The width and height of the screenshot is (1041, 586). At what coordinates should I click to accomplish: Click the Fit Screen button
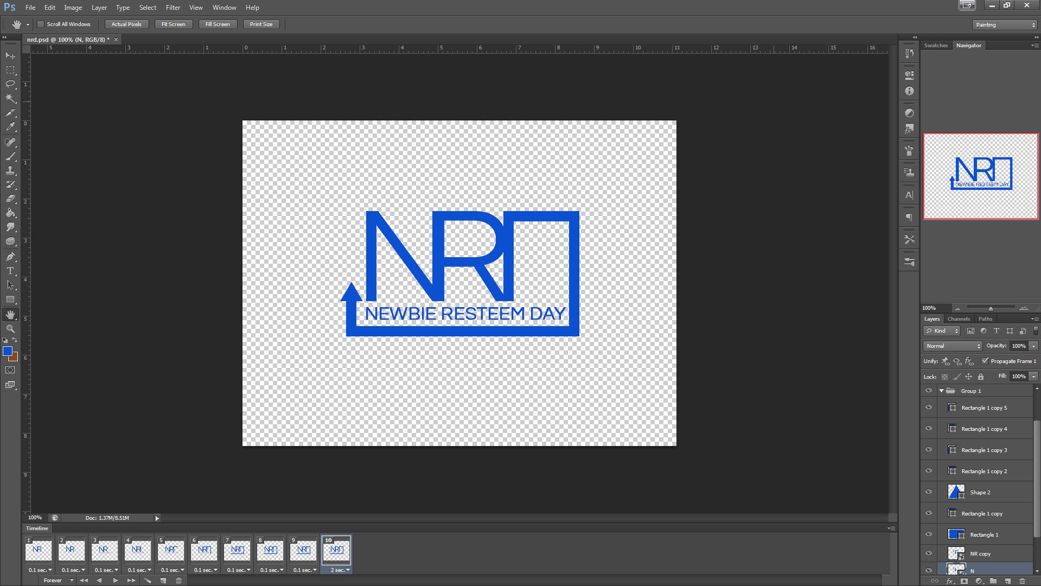(x=173, y=24)
